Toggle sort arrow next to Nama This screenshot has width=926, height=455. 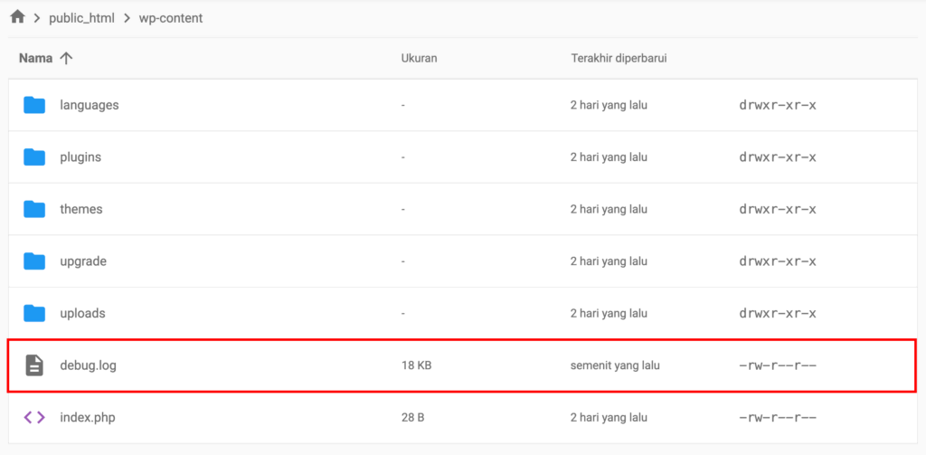[66, 58]
